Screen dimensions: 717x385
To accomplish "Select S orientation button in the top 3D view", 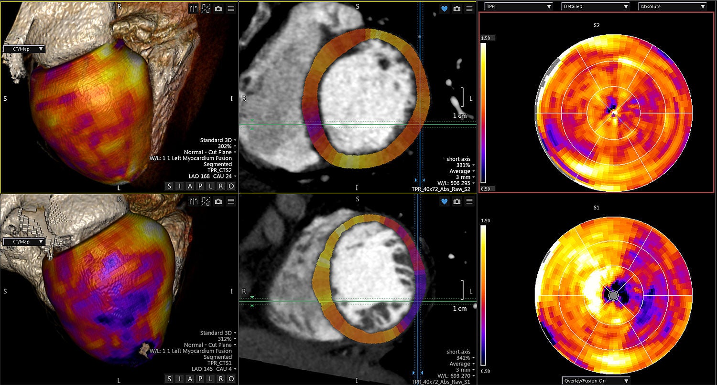I will (x=169, y=186).
